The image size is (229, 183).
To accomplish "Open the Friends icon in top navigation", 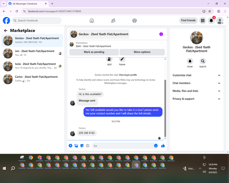I will [113, 21].
